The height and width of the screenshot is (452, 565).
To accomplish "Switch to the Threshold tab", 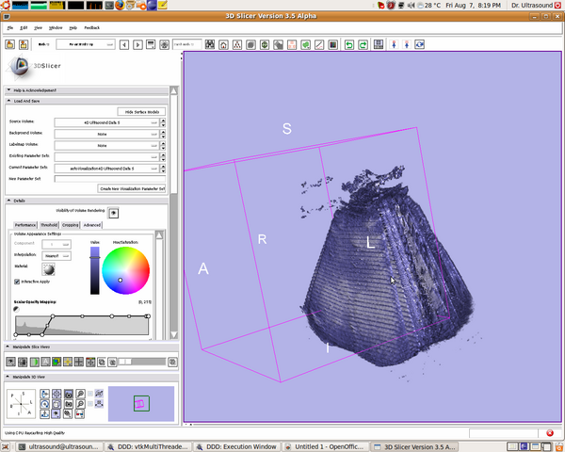I will coord(49,225).
